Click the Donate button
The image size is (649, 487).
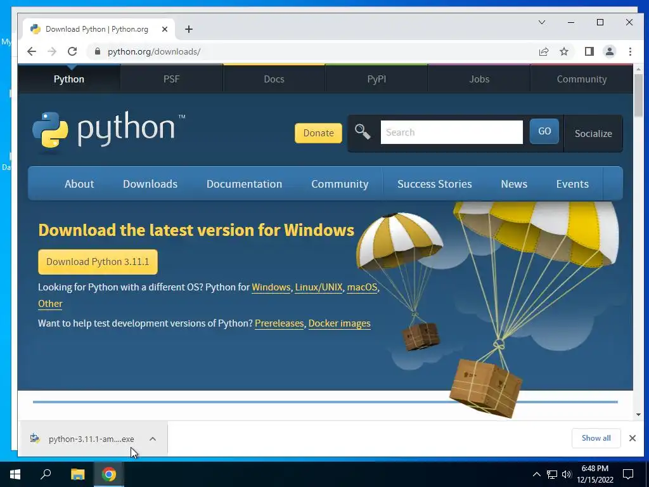[x=318, y=133]
